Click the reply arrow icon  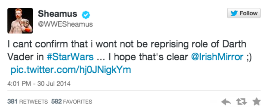(226, 102)
